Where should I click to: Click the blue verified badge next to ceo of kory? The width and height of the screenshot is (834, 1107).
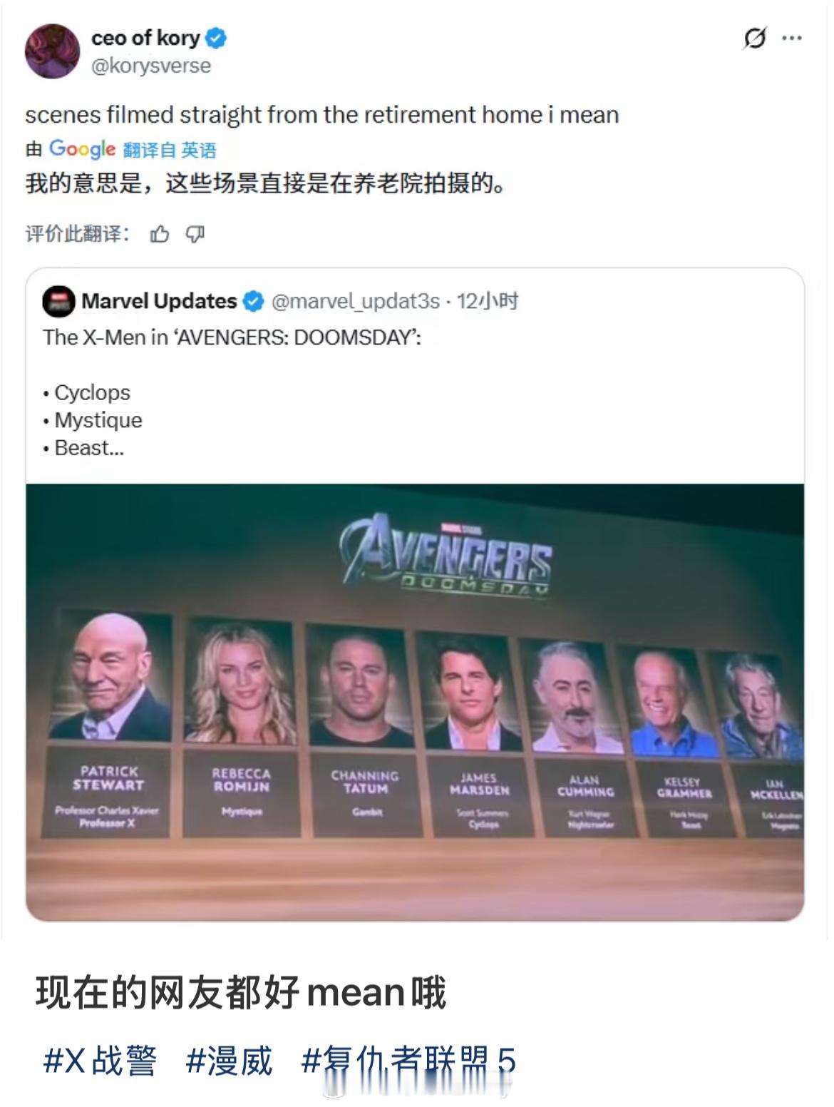pos(215,39)
